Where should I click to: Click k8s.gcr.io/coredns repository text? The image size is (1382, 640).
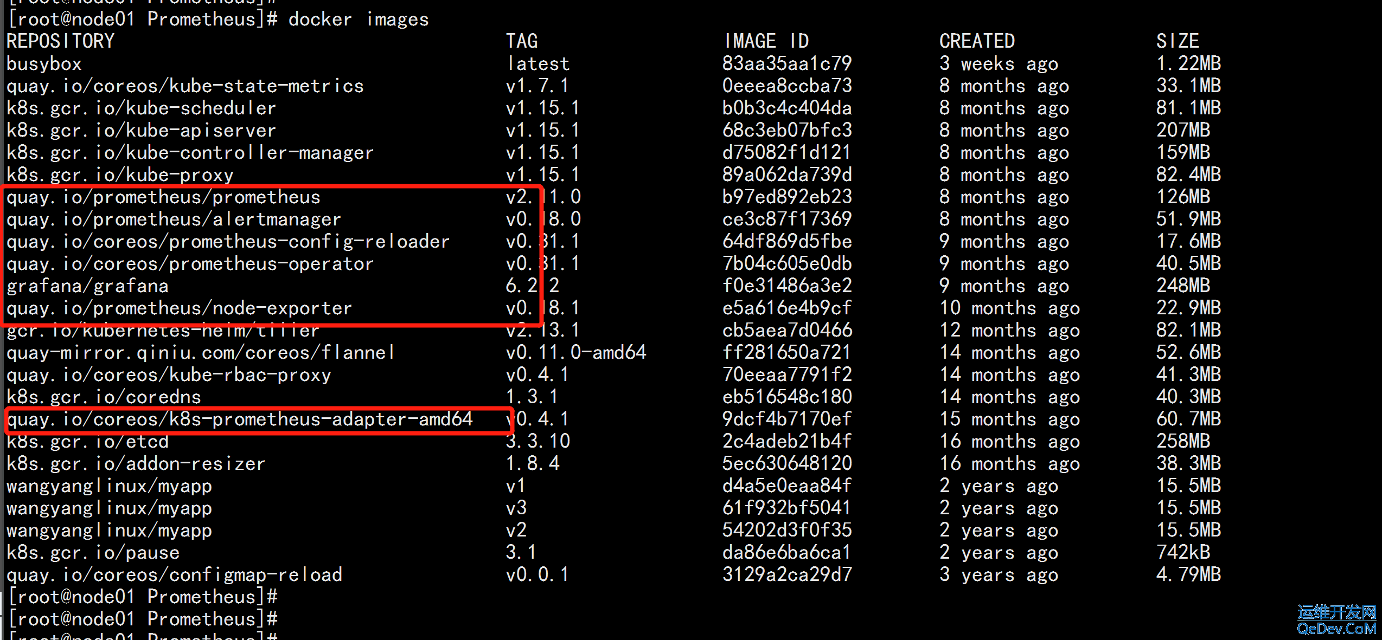(x=104, y=397)
